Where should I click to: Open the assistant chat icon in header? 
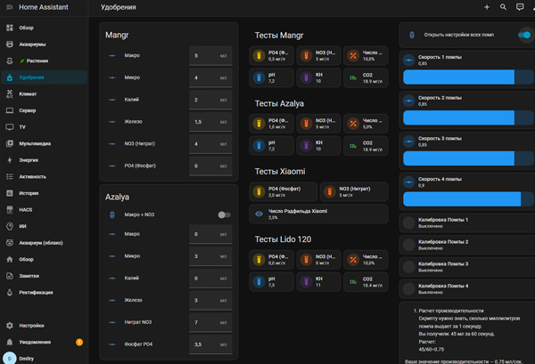coord(520,7)
